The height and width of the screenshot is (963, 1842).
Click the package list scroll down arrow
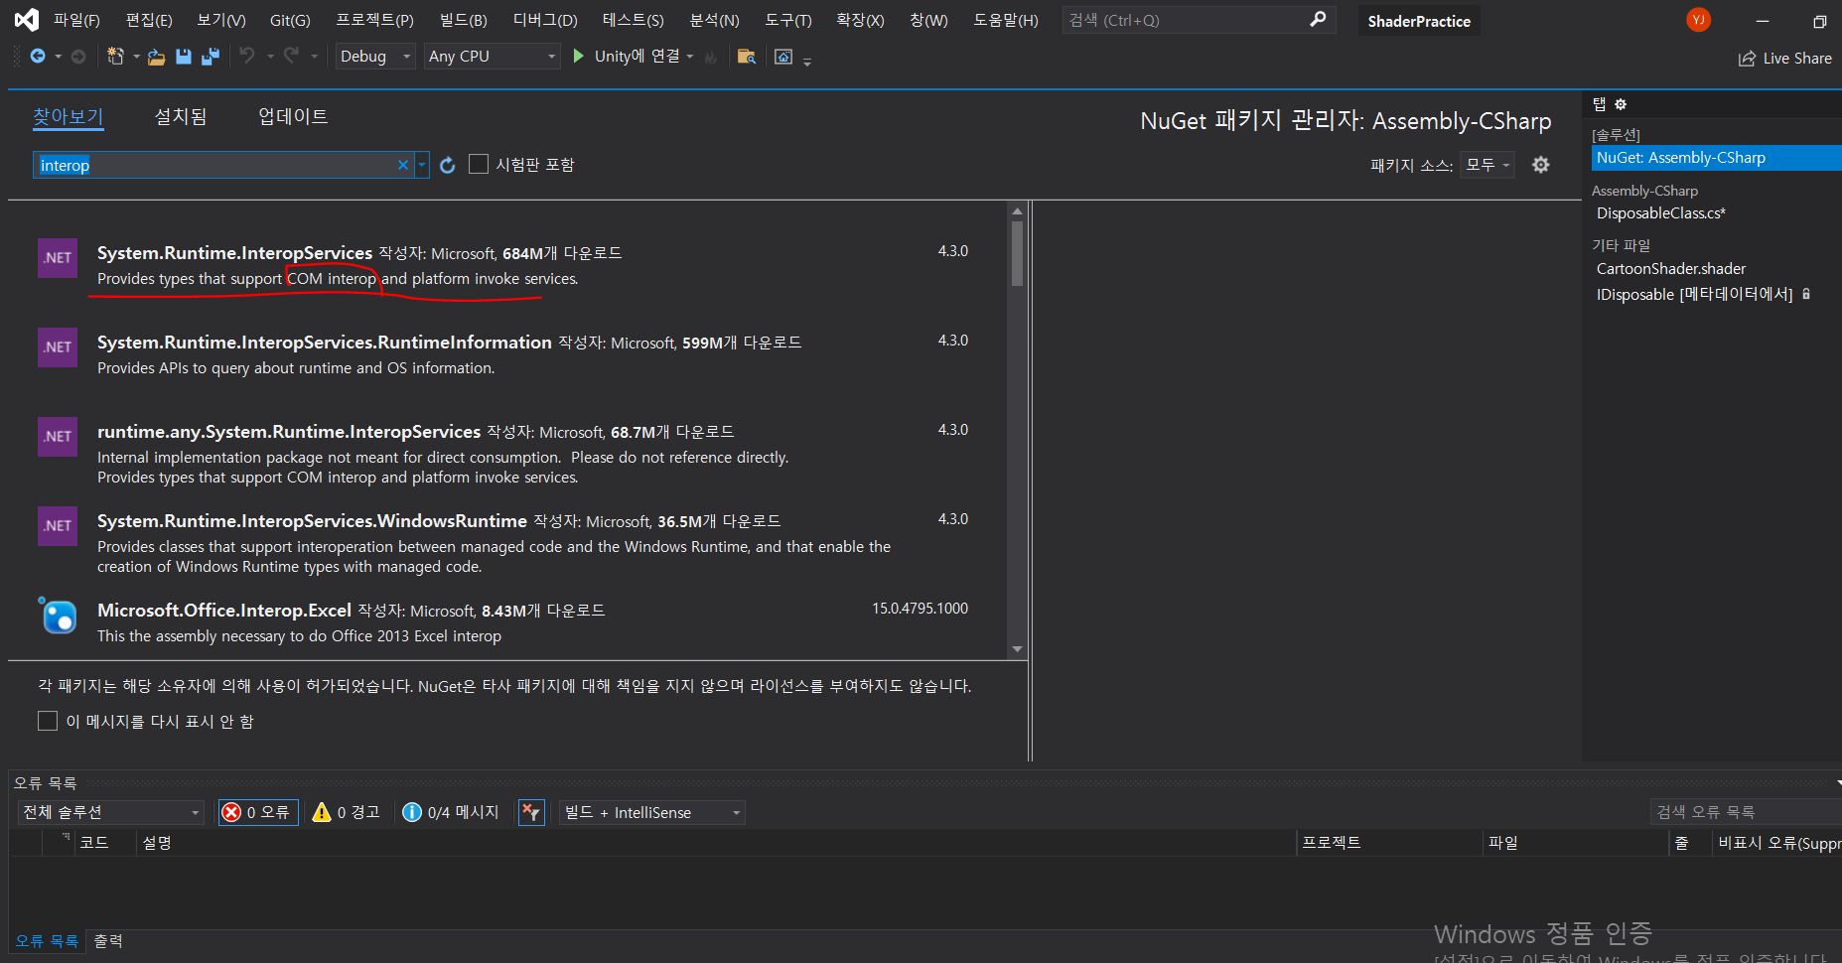[1017, 649]
